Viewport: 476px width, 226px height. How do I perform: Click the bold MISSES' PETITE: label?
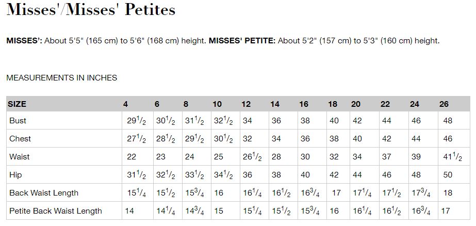pyautogui.click(x=242, y=41)
